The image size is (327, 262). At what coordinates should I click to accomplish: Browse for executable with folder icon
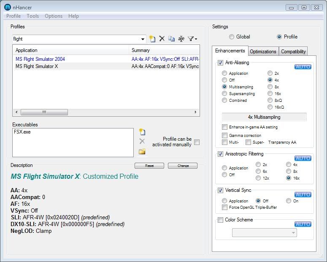click(x=142, y=151)
